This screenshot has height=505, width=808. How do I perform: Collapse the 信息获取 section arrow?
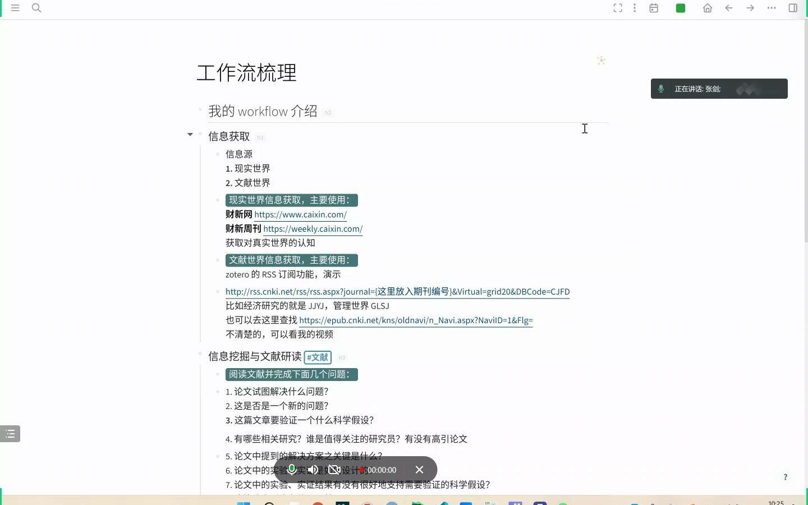click(x=190, y=135)
